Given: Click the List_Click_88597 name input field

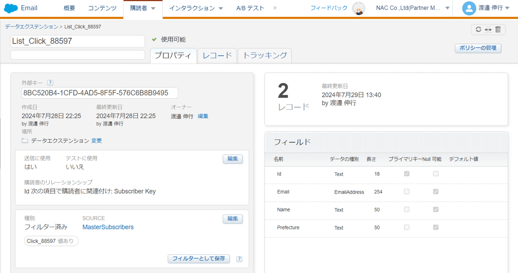Looking at the screenshot, I should tap(78, 41).
